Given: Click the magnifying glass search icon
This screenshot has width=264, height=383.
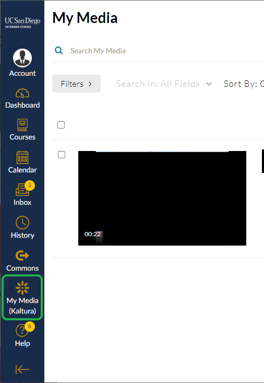Looking at the screenshot, I should (58, 51).
